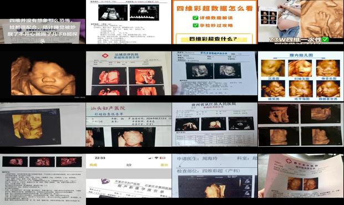
Task: Open the 贵州省从江县人民医院 report thumbnail
Action: point(215,125)
